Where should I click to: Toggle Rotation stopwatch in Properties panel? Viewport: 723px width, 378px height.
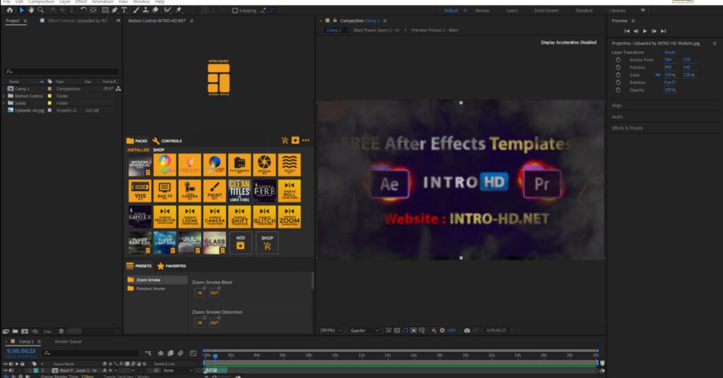[618, 83]
